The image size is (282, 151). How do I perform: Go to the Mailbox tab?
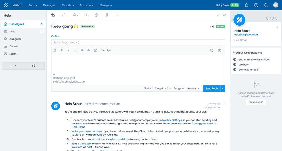click(x=17, y=5)
